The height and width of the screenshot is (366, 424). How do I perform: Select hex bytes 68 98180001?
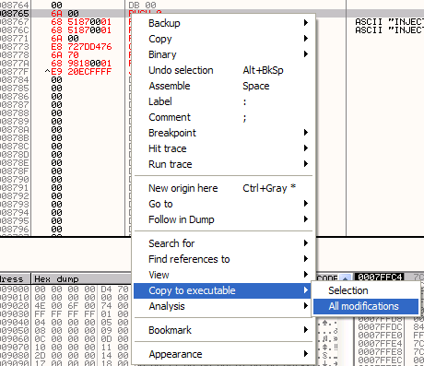coord(81,64)
